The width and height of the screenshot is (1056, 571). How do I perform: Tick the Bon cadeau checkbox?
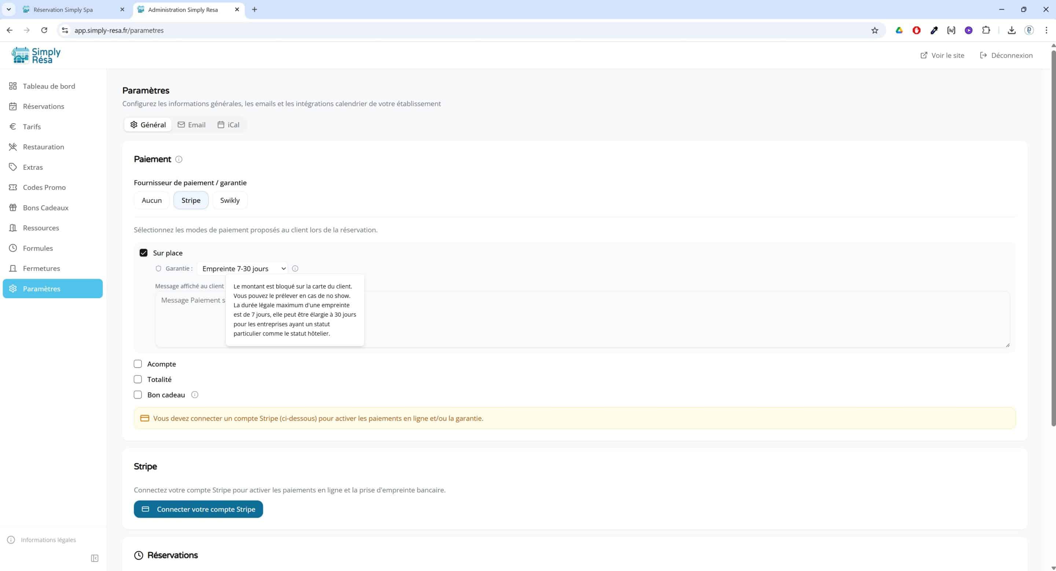coord(138,395)
